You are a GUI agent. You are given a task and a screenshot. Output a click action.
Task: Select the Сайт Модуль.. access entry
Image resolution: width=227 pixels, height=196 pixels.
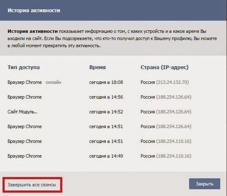click(x=22, y=112)
